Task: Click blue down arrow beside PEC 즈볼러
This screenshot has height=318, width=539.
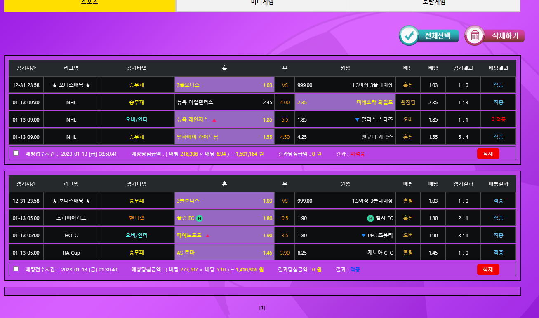Action: click(363, 236)
